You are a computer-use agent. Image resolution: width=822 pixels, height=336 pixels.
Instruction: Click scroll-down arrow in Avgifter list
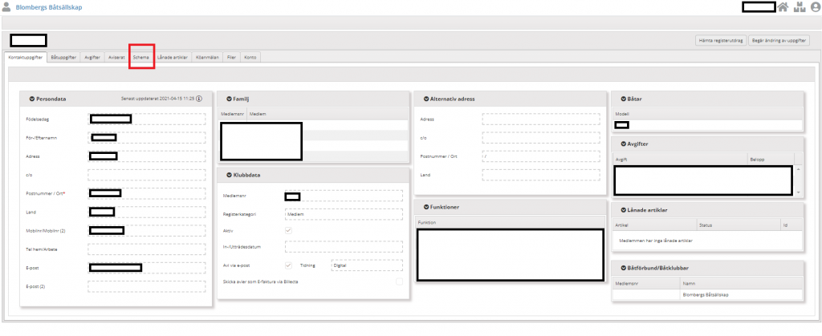tap(799, 192)
